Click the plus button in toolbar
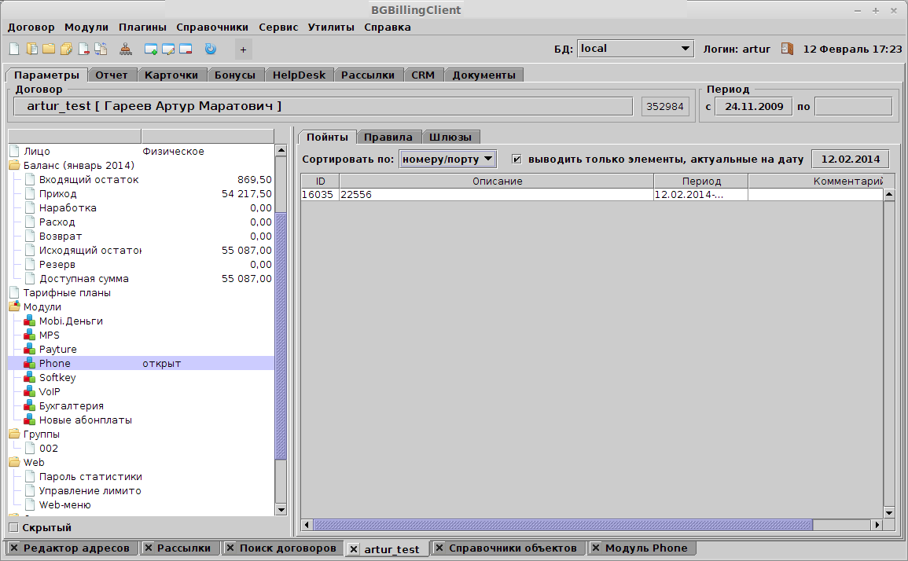Viewport: 908px width, 561px height. 243,49
